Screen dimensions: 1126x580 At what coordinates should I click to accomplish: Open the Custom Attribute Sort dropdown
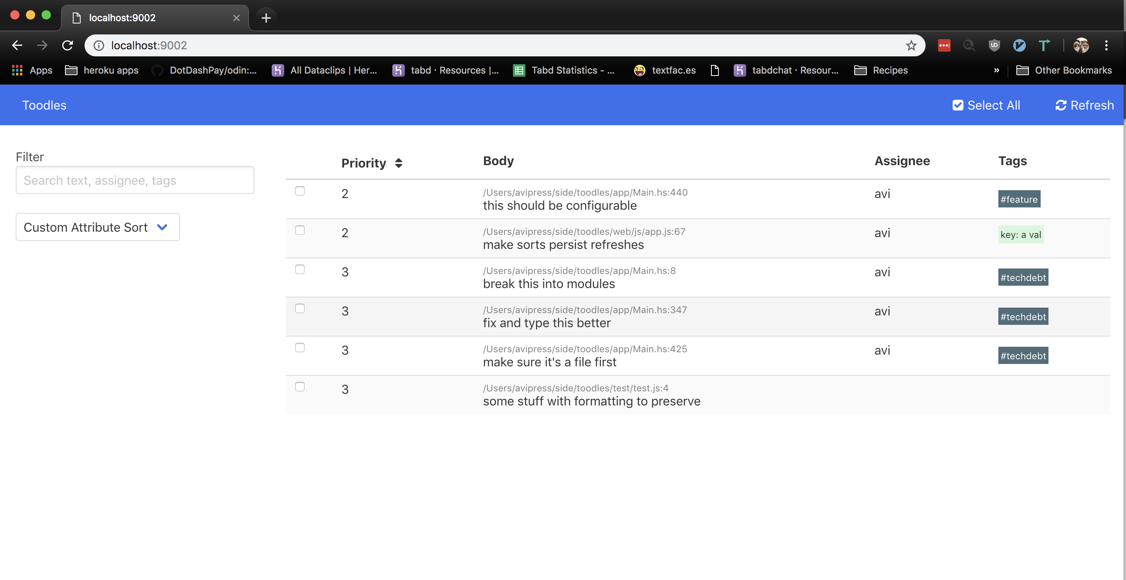(97, 227)
